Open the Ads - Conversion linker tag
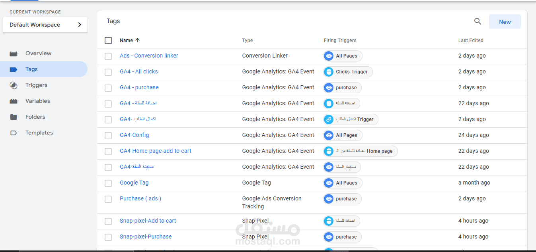This screenshot has height=252, width=536. (x=149, y=56)
